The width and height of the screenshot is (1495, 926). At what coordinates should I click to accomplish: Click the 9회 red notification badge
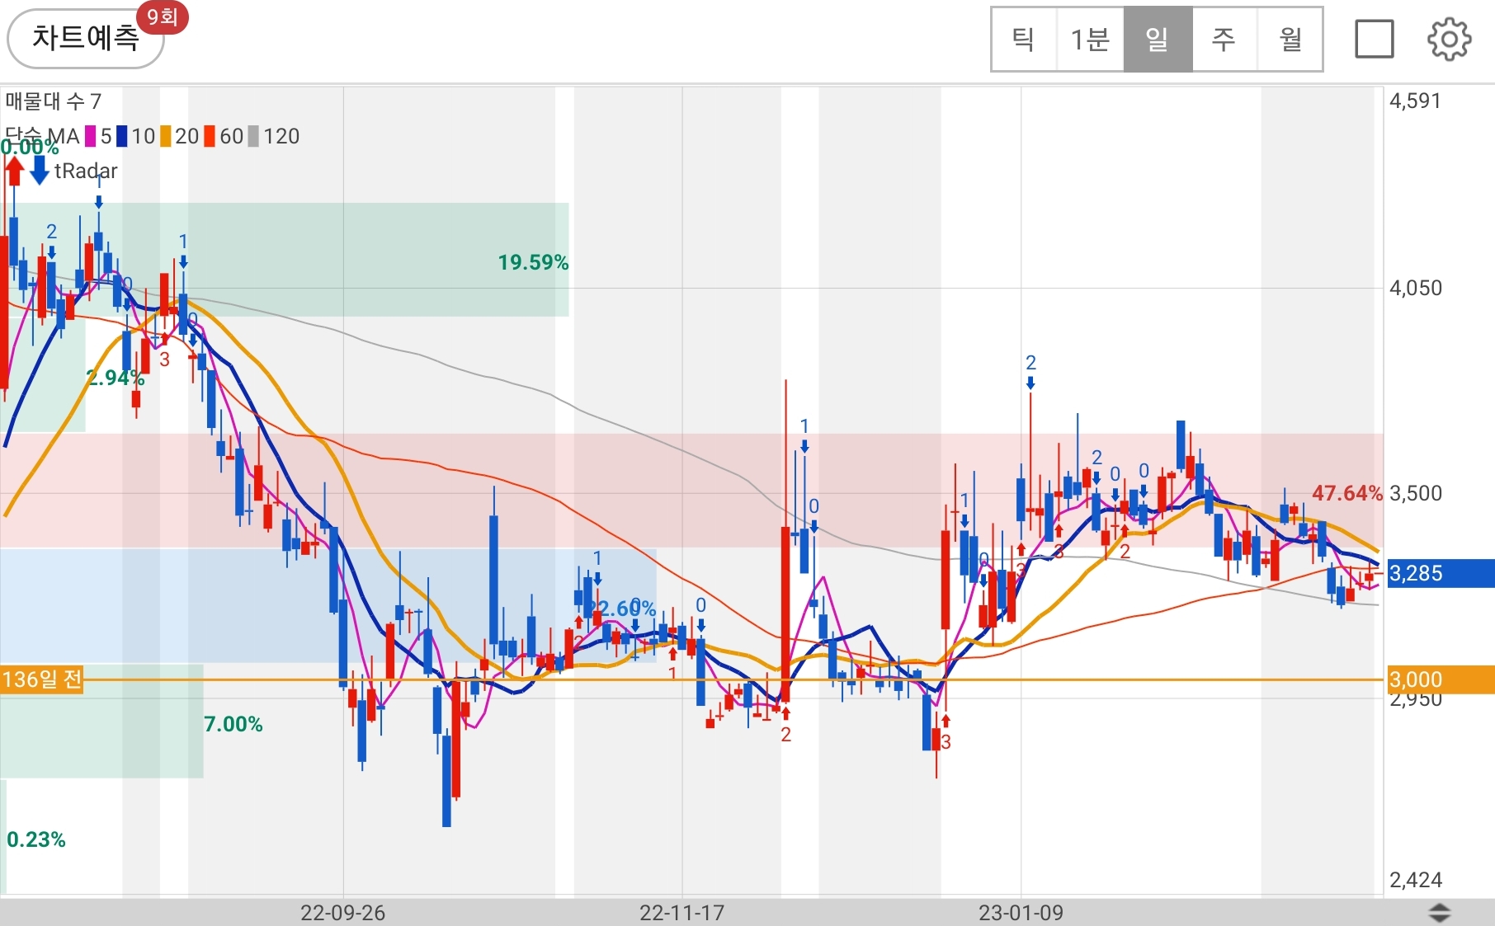pos(163,16)
